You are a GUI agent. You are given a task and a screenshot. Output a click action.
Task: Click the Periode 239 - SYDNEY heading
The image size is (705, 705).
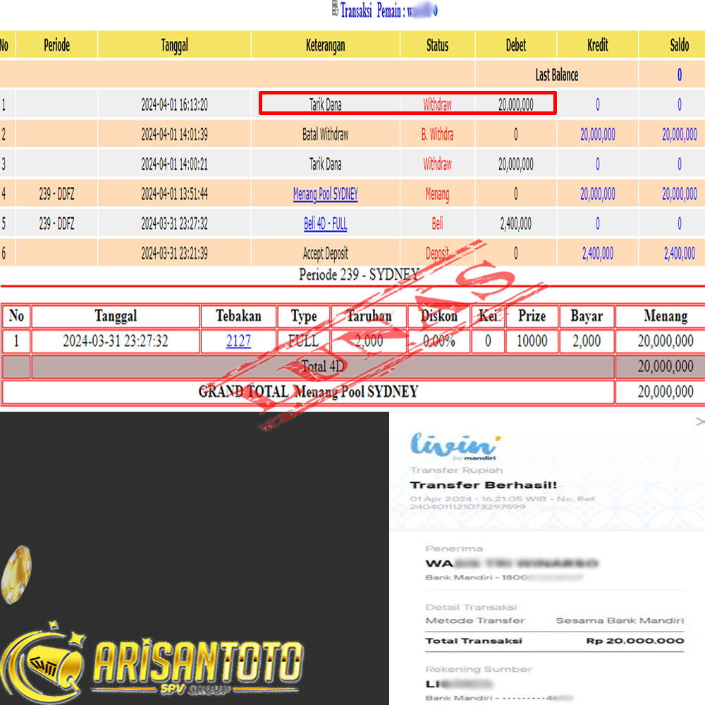coord(359,274)
